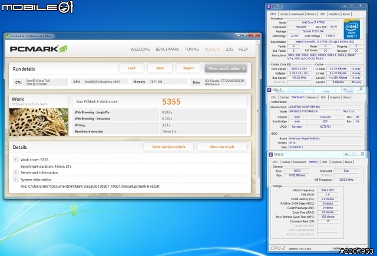Select Graphics tab in middle CPU-Z window
The height and width of the screenshot is (256, 377).
335,97
